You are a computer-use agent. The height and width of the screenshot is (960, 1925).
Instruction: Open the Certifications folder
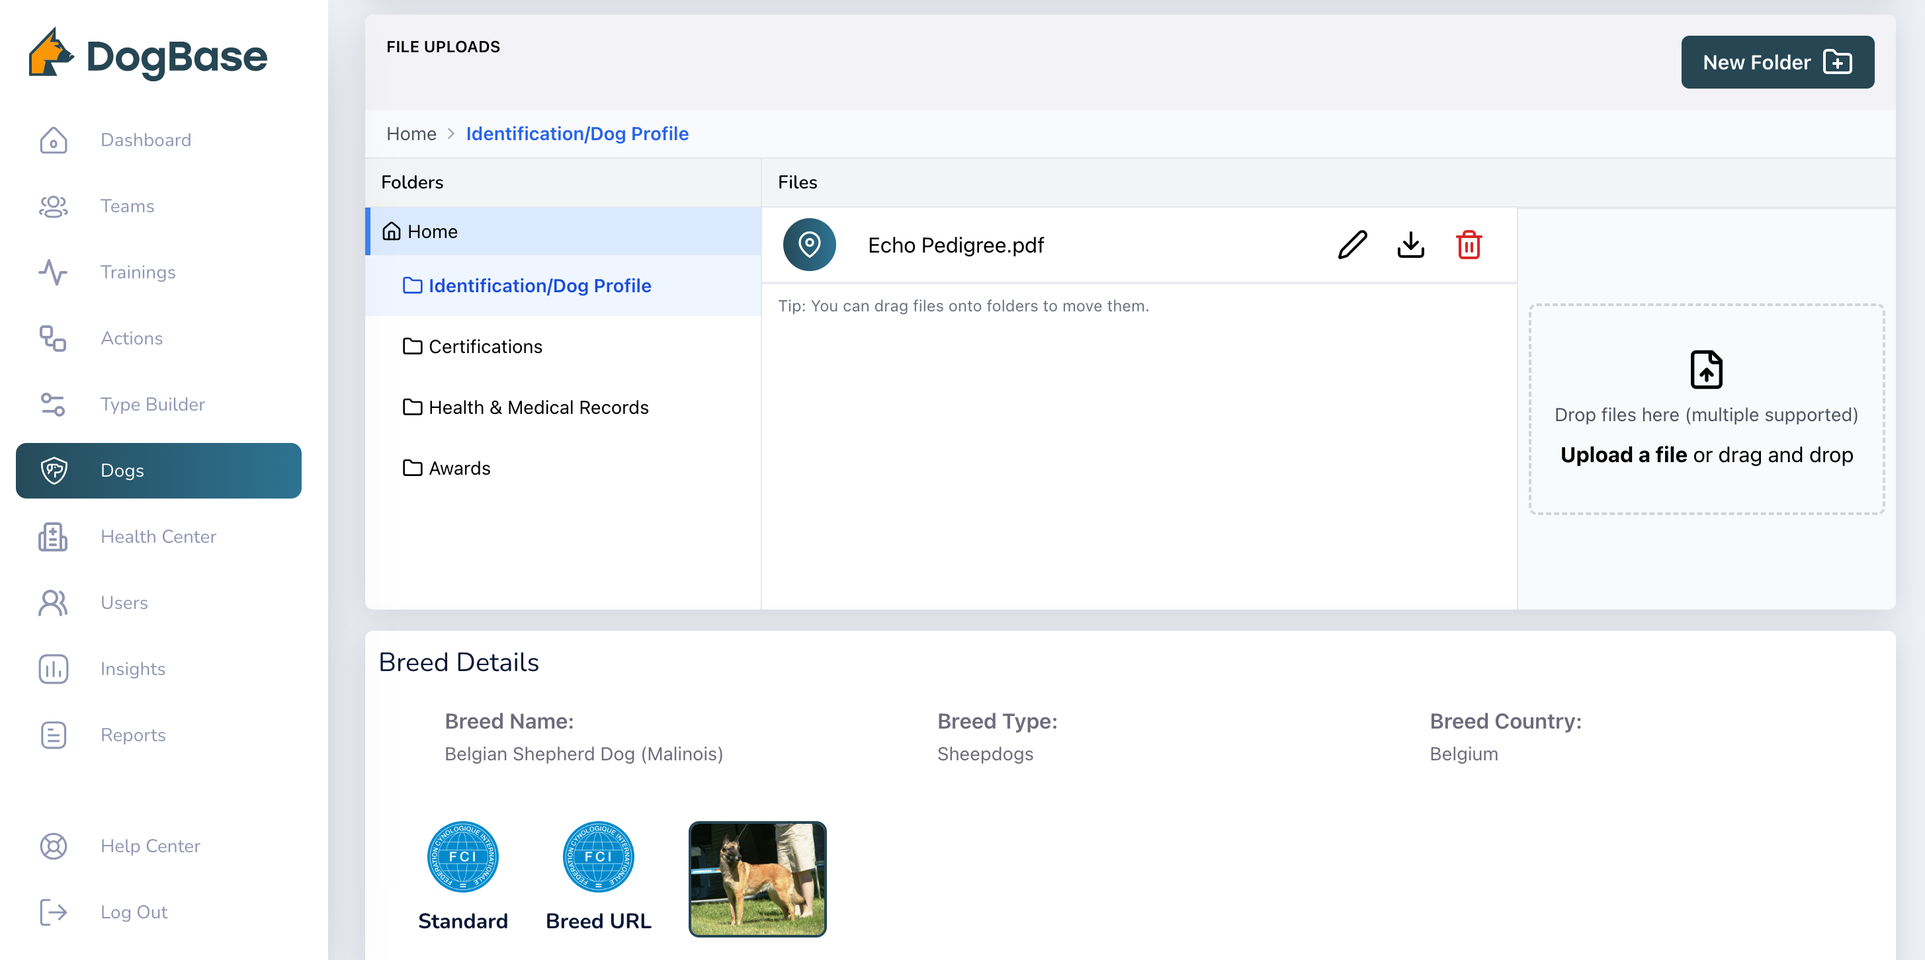485,346
